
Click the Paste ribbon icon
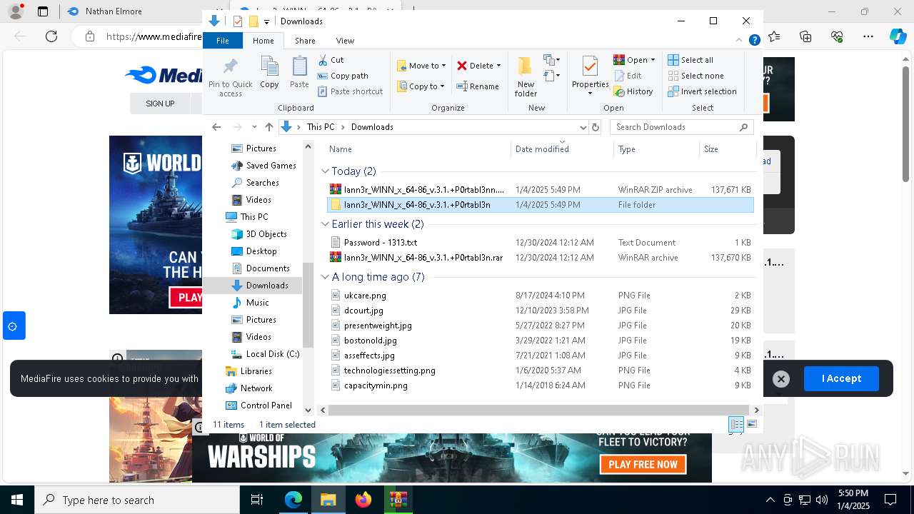click(x=299, y=72)
